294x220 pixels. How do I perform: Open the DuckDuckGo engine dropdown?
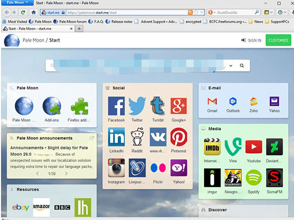212,12
